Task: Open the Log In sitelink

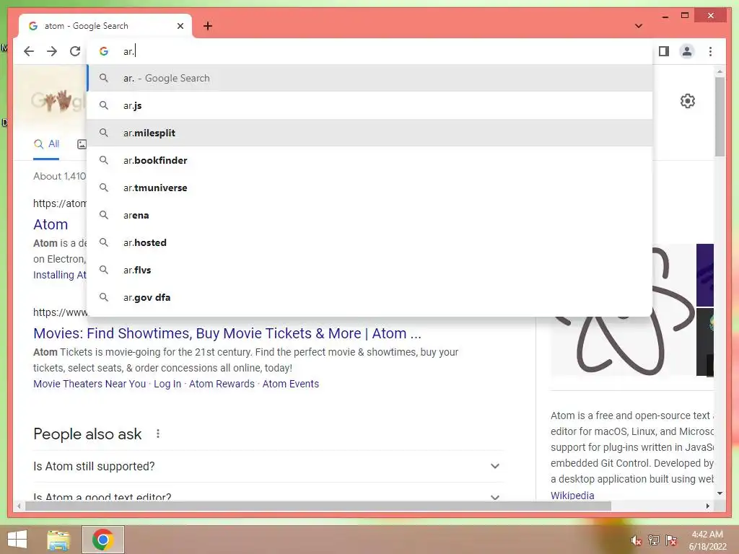Action: point(167,384)
